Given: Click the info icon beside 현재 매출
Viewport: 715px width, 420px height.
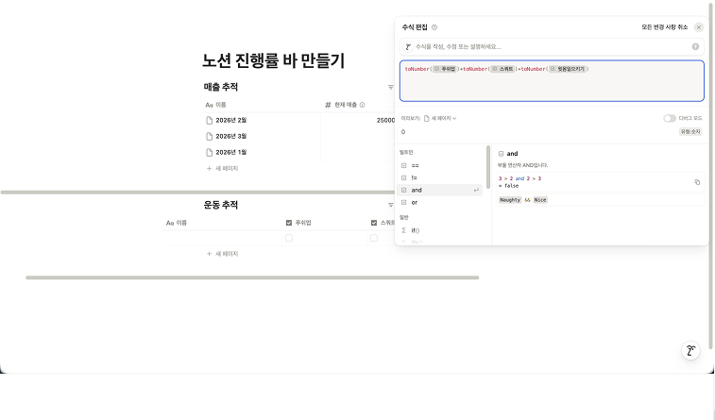Looking at the screenshot, I should click(362, 105).
